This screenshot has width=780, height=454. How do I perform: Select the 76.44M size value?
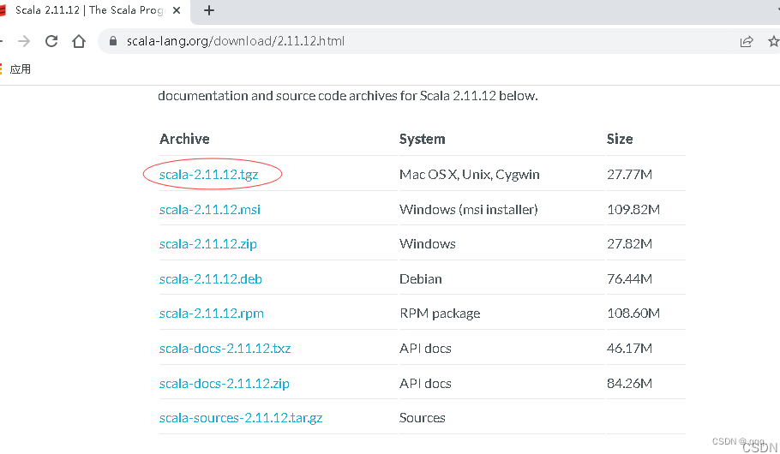(629, 279)
